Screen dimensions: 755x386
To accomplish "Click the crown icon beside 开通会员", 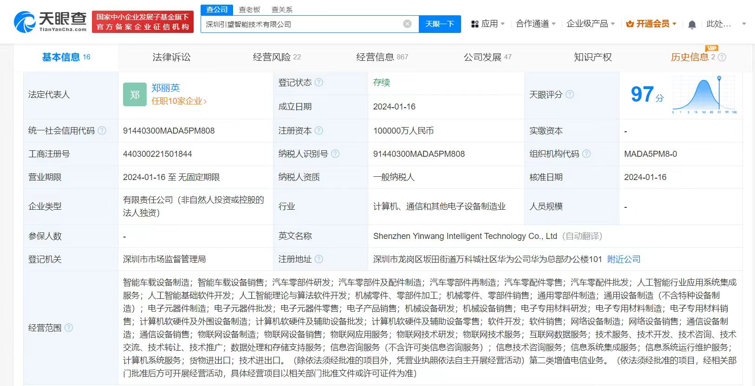I will click(x=630, y=24).
